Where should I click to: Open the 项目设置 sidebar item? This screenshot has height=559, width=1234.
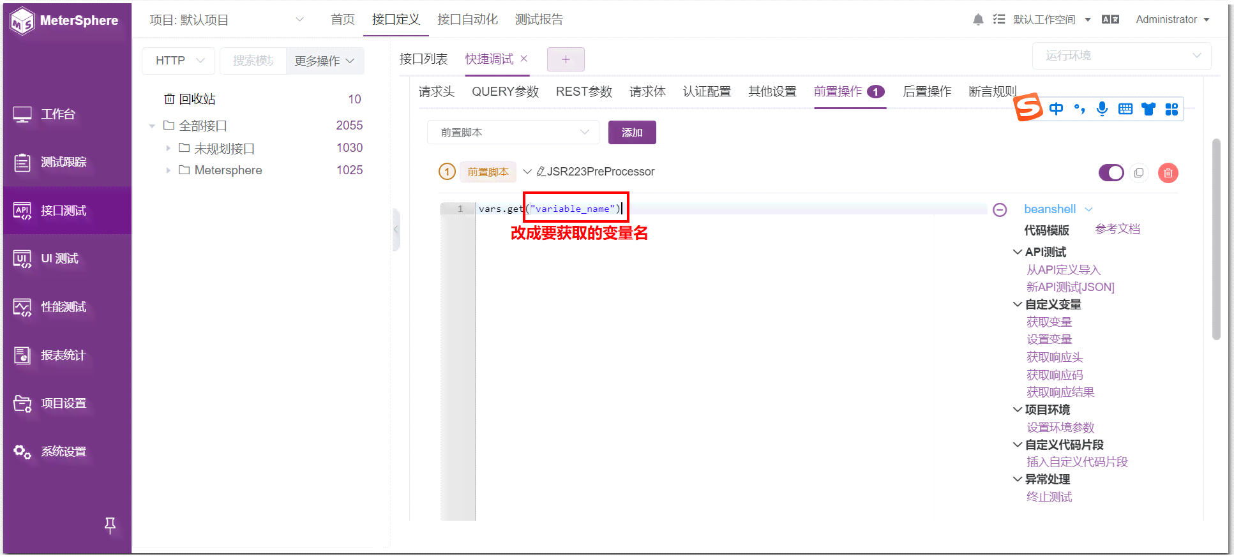(67, 403)
